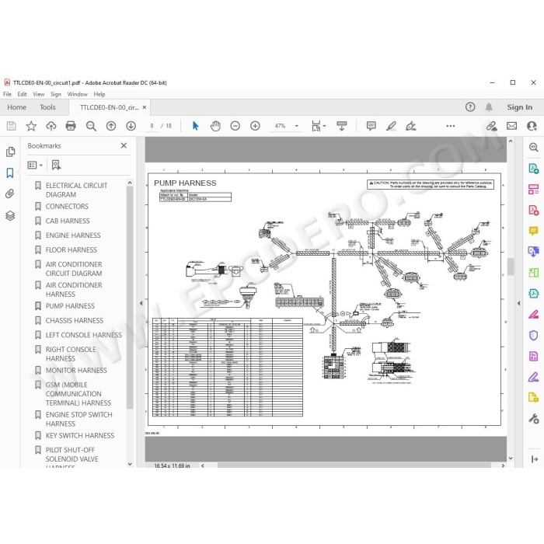Open the Sign menu
The width and height of the screenshot is (544, 544).
pos(55,94)
